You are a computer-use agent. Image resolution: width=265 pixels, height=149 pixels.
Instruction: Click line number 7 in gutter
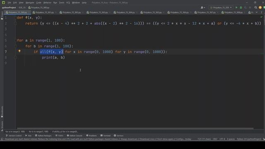6,52
